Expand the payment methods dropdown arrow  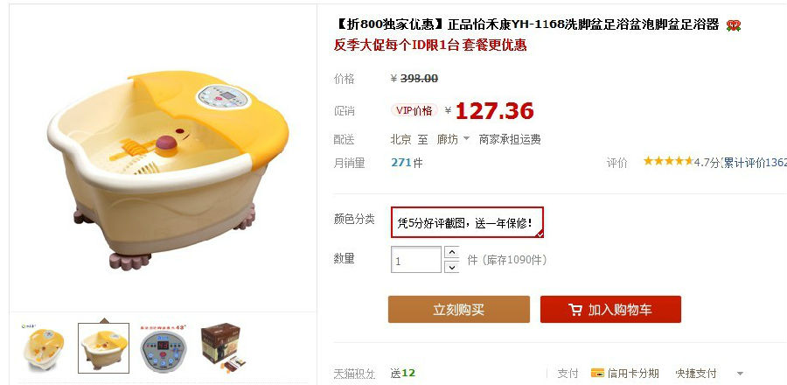pos(739,374)
